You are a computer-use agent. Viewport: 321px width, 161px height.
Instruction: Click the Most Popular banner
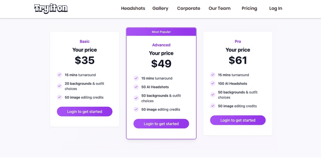[x=161, y=32]
